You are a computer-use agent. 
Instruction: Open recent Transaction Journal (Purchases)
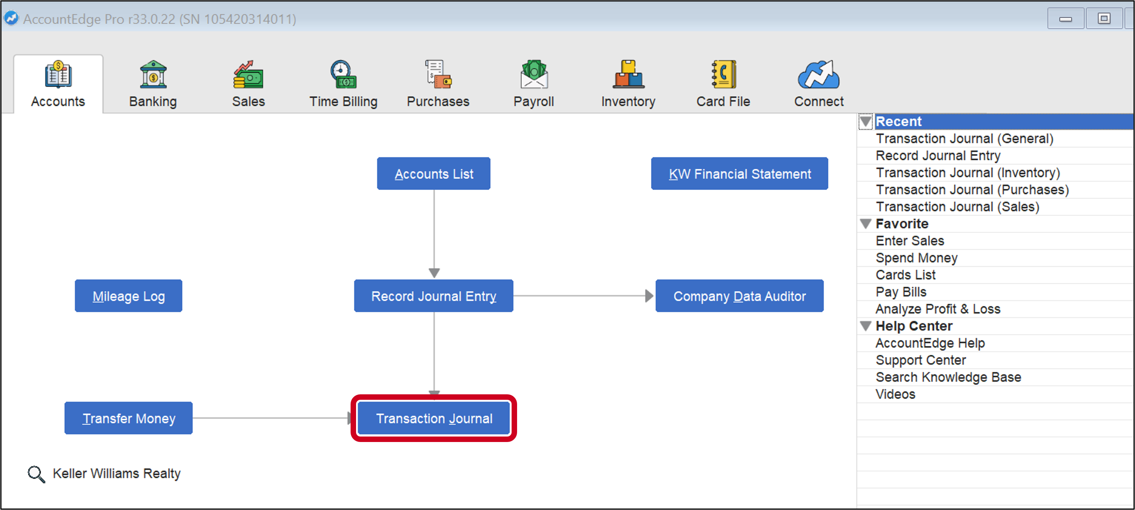pos(972,190)
